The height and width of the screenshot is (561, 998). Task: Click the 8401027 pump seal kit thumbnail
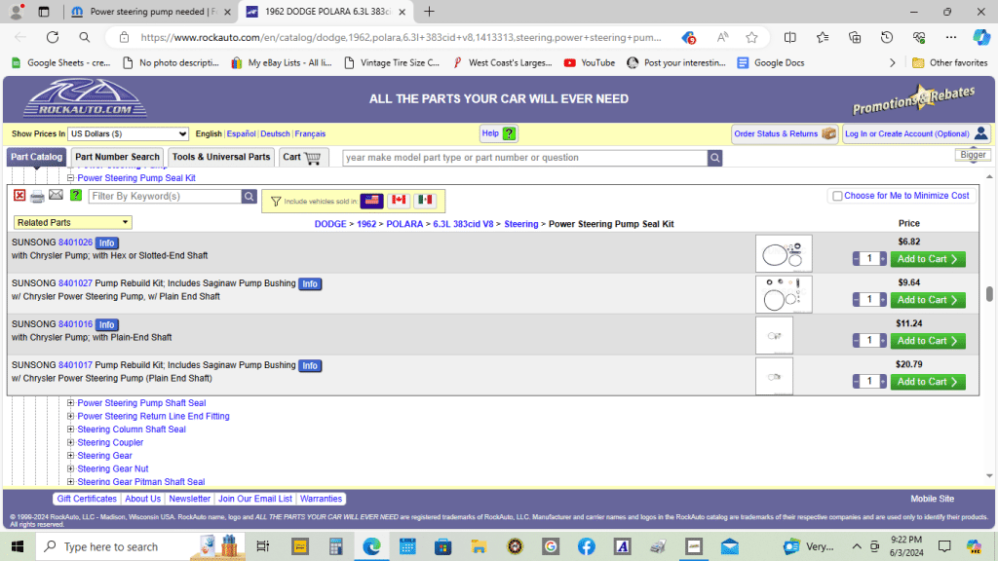pyautogui.click(x=784, y=293)
